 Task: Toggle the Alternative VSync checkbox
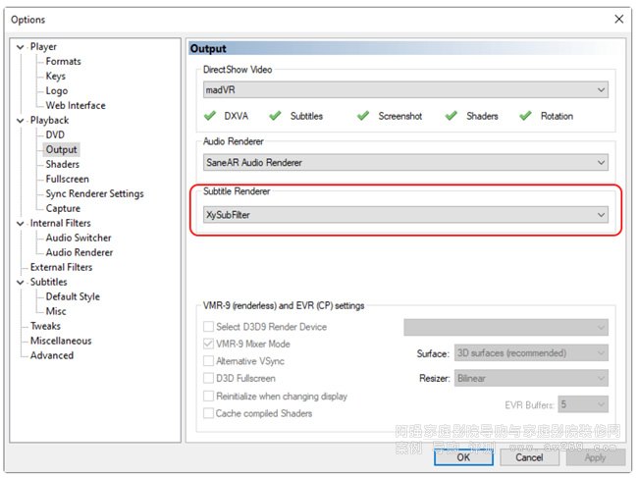(208, 361)
